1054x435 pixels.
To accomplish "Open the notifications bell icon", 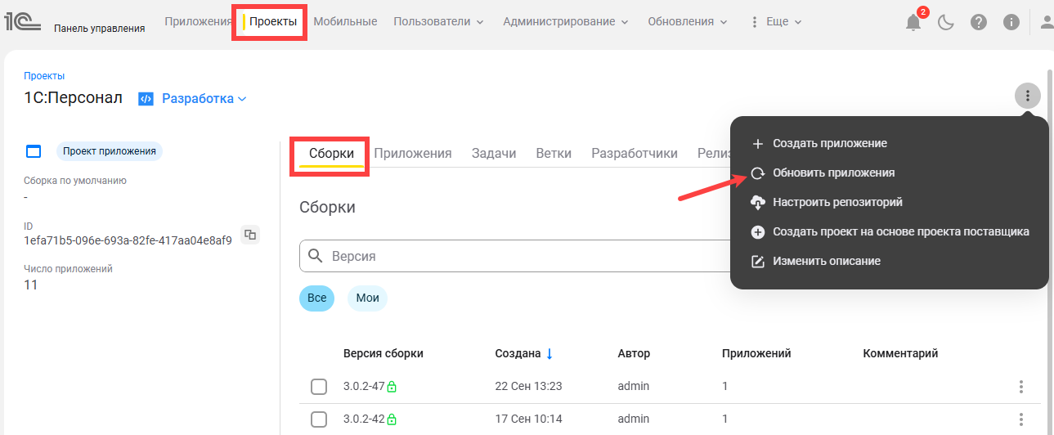I will 913,23.
